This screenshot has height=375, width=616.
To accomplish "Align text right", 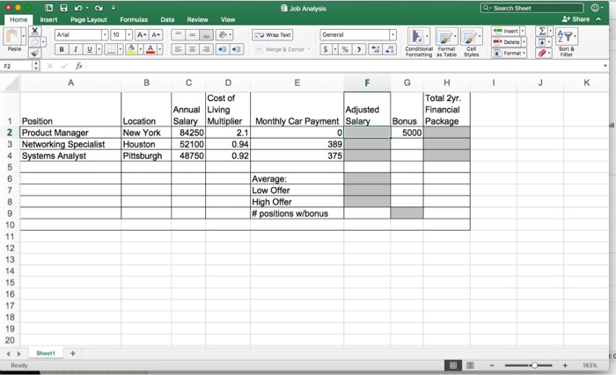I will (x=206, y=49).
